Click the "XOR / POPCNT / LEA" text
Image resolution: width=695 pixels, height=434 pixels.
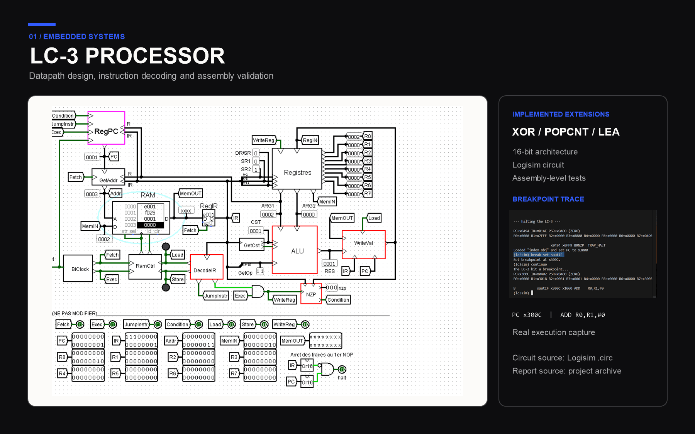tap(566, 132)
